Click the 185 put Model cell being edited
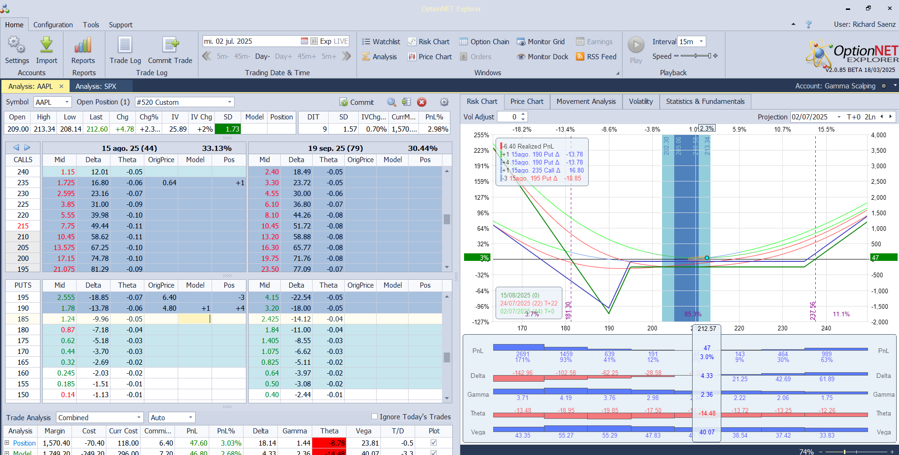 195,319
